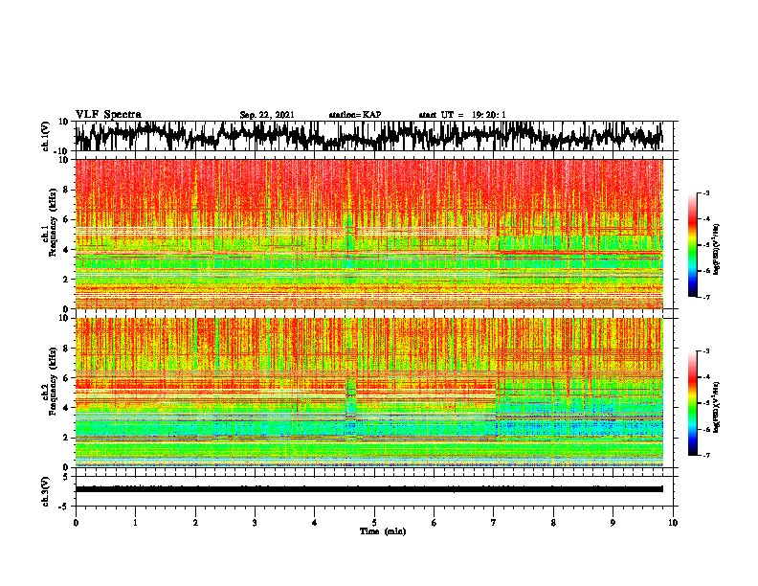The height and width of the screenshot is (586, 758).
Task: Click the time axis tick label "7"
Action: point(494,523)
